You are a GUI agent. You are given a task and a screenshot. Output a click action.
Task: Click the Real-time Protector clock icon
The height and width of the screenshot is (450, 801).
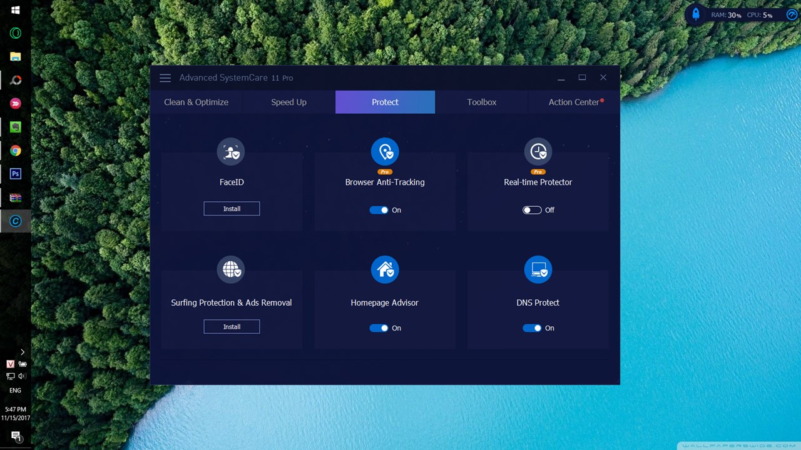538,152
